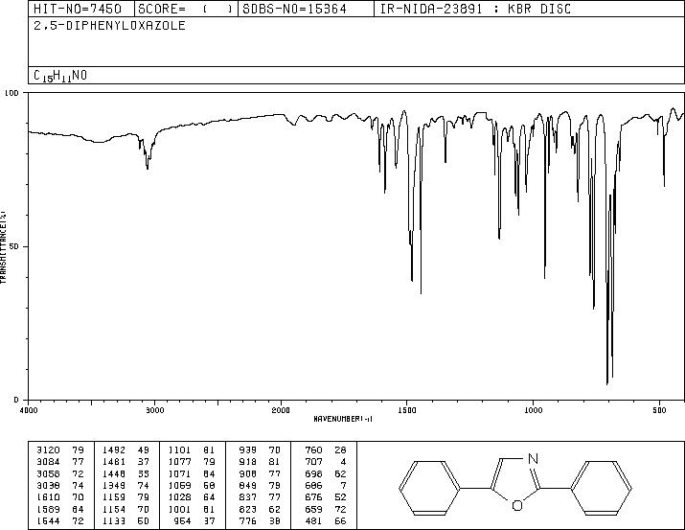Screen dimensions: 685x530
Task: Click the right phenyl ring in the structure
Action: coord(601,487)
